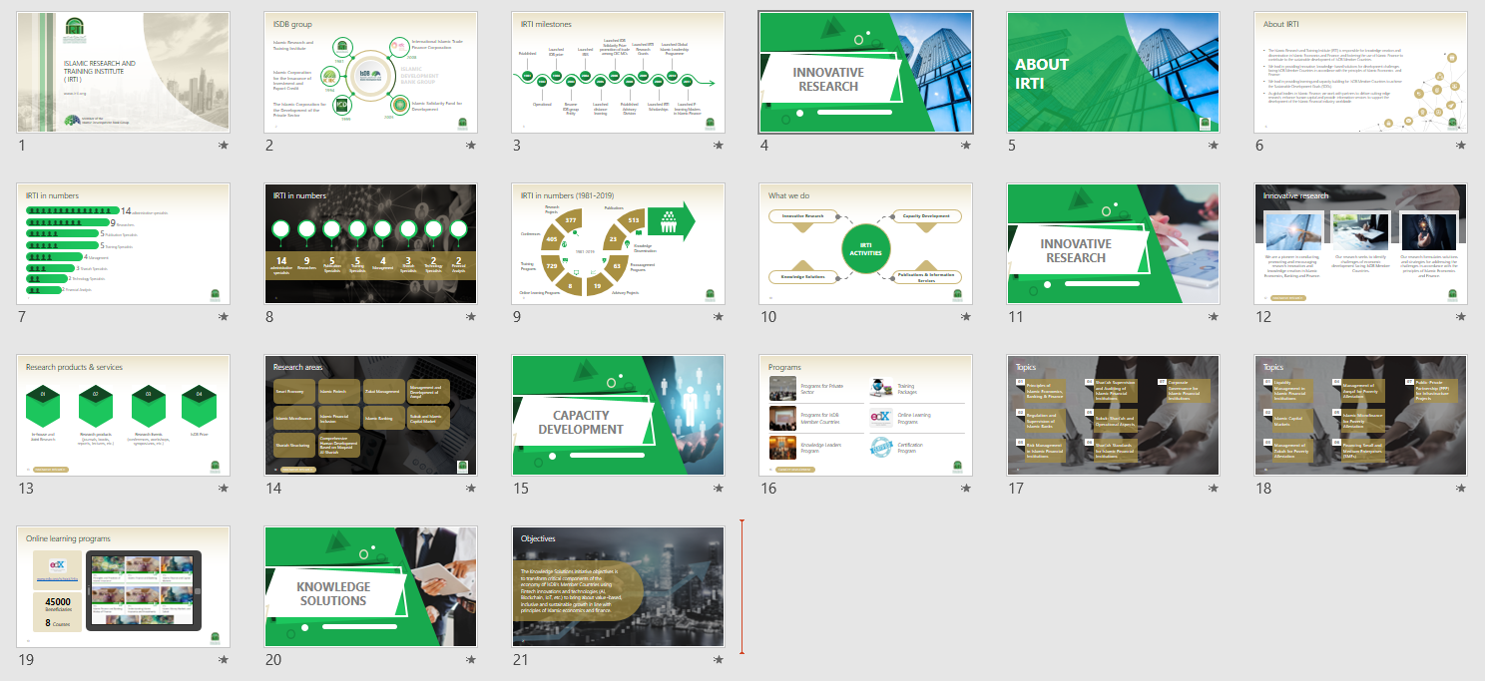This screenshot has height=681, width=1485.
Task: Click the star icon next to the Objectives slide 21
Action: (x=717, y=658)
